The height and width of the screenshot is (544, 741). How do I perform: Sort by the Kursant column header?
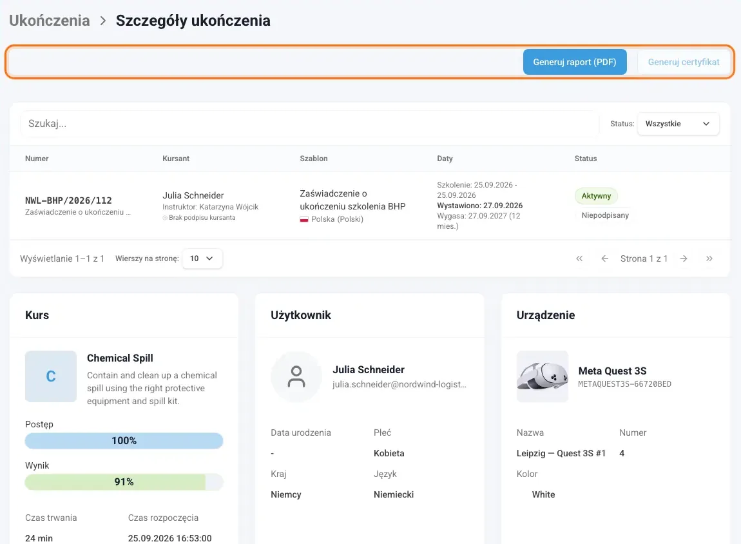[x=176, y=159]
